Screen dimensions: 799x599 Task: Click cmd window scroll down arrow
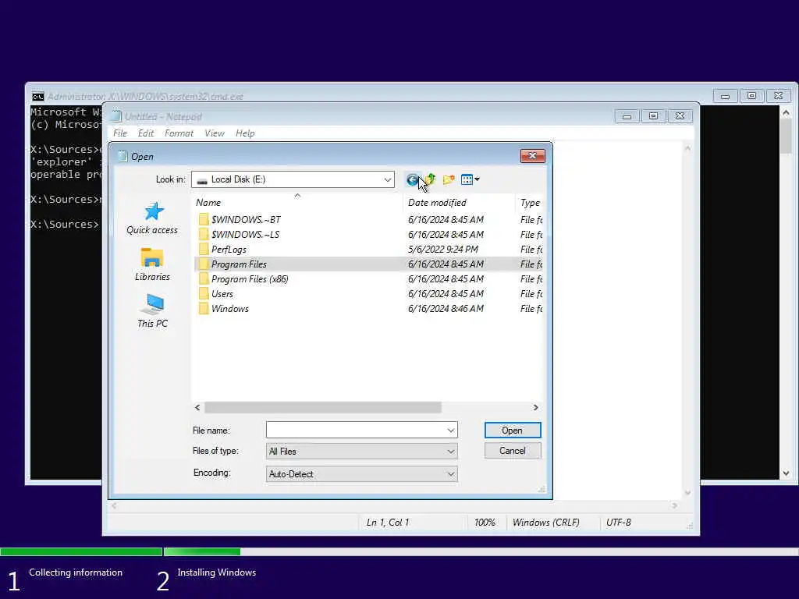(x=787, y=473)
